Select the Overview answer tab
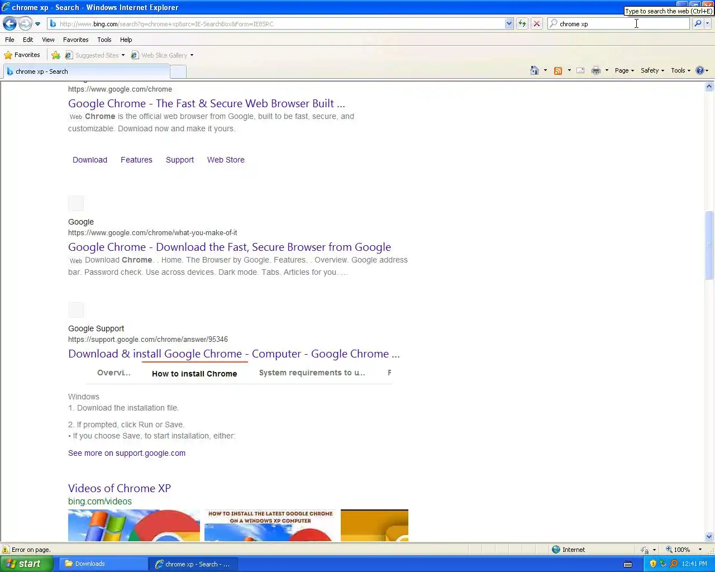This screenshot has width=715, height=572. [114, 373]
